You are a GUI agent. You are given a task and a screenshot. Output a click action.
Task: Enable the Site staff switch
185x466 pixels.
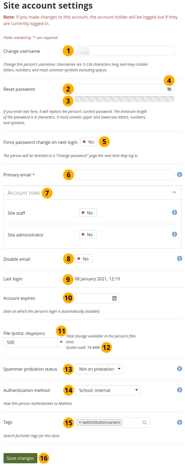point(88,213)
